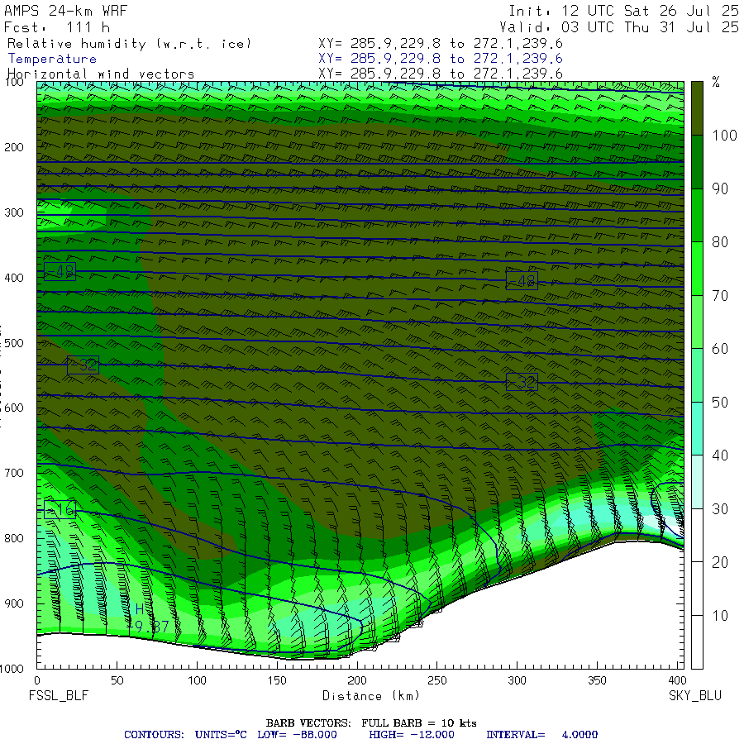The height and width of the screenshot is (744, 744).
Task: Click the "500" pressure axis label
Action: click(x=14, y=343)
